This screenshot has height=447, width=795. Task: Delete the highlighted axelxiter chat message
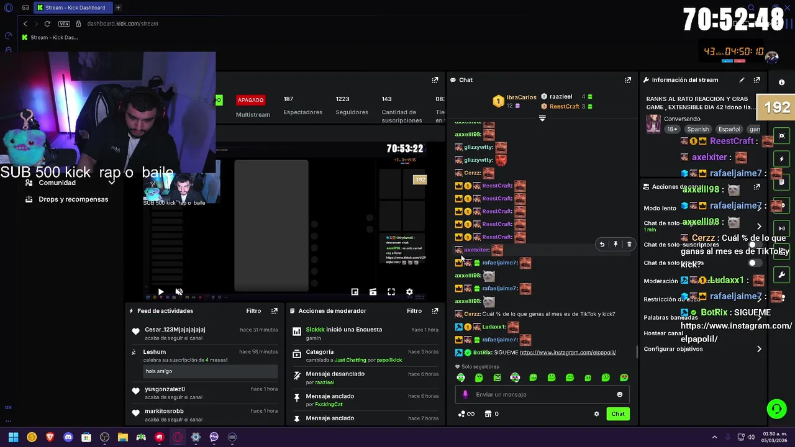click(x=629, y=245)
